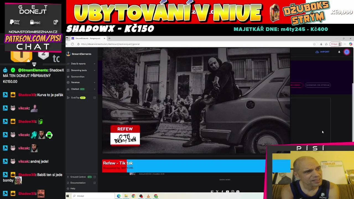Screen dimensions: 354x199
Task: Expand the Data & reports section
Action: tap(82, 64)
